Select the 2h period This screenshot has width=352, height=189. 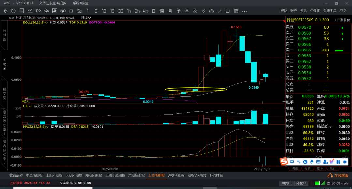[137, 11]
